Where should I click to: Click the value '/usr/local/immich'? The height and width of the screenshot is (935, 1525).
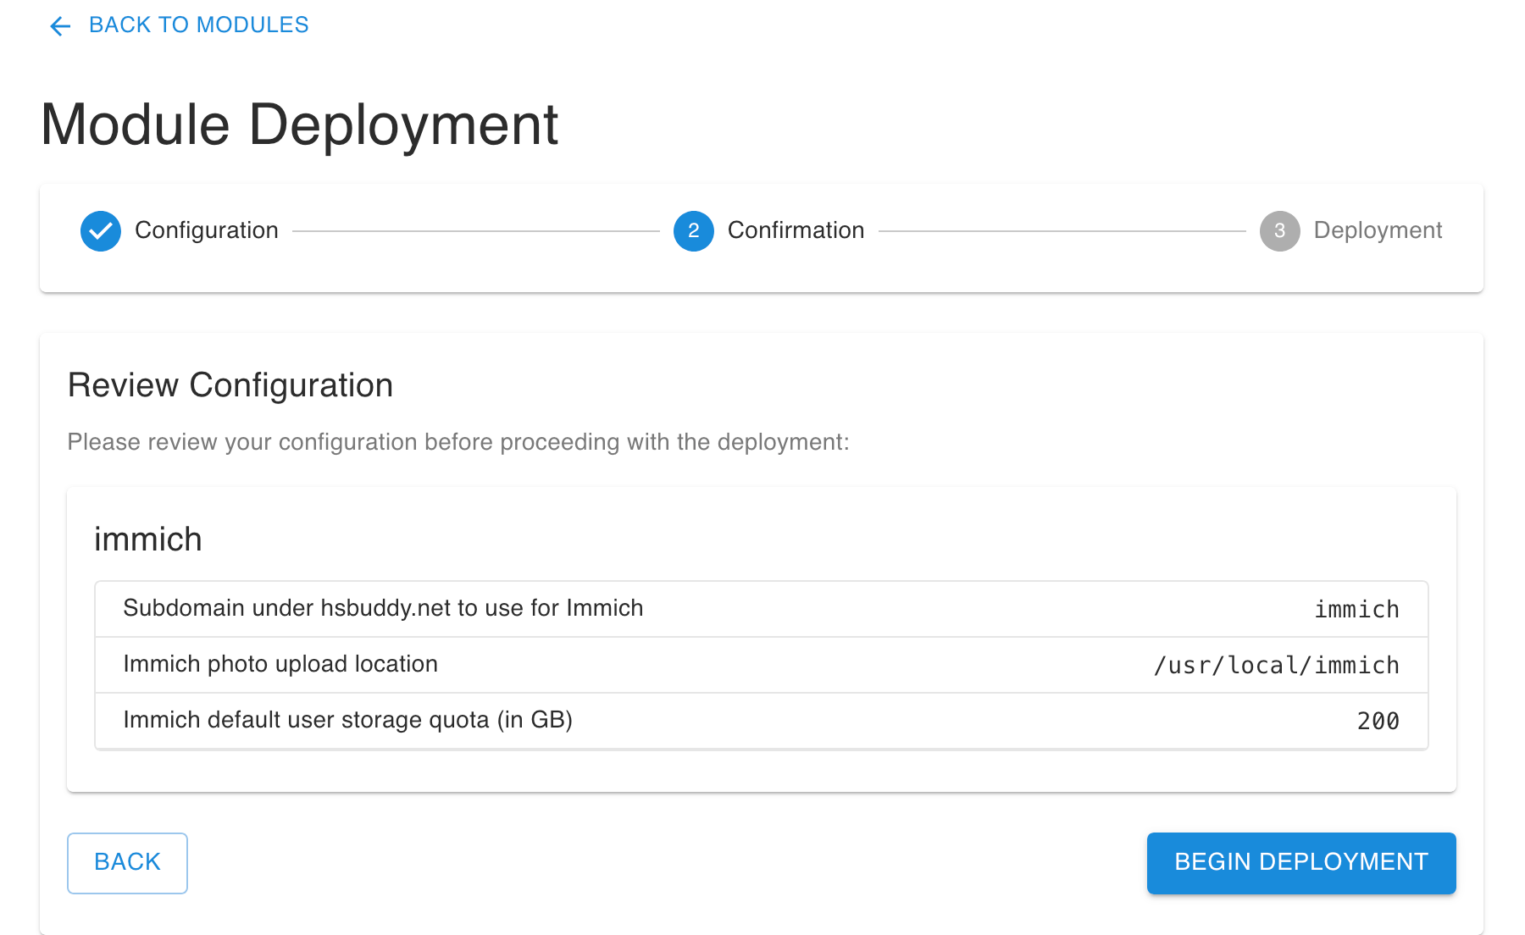pyautogui.click(x=1277, y=666)
